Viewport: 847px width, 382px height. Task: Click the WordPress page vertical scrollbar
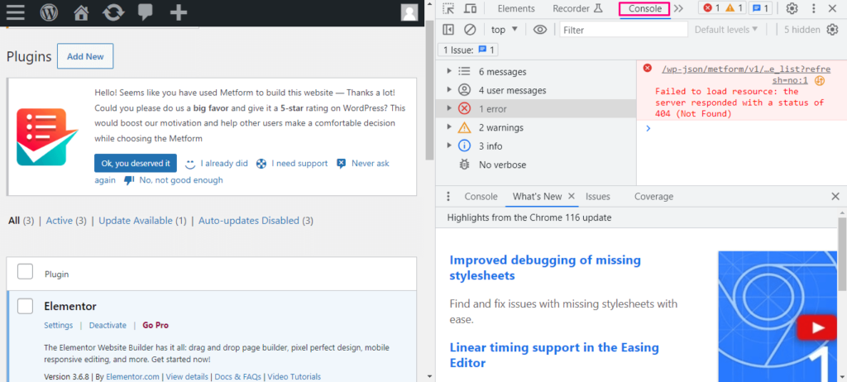click(430, 92)
